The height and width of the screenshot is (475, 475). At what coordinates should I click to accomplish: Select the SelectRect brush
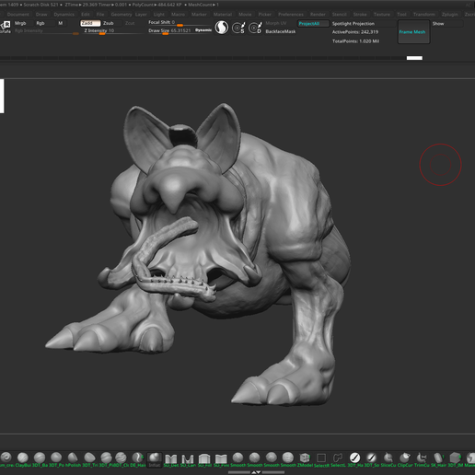click(x=321, y=459)
